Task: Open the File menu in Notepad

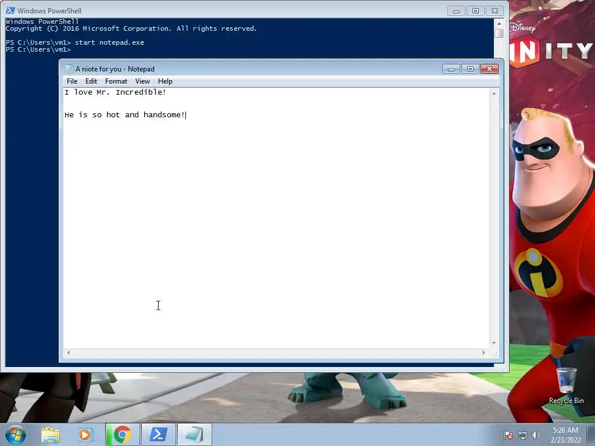Action: pos(71,81)
